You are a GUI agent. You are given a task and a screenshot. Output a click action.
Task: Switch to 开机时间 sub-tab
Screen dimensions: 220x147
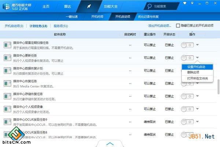(97, 17)
